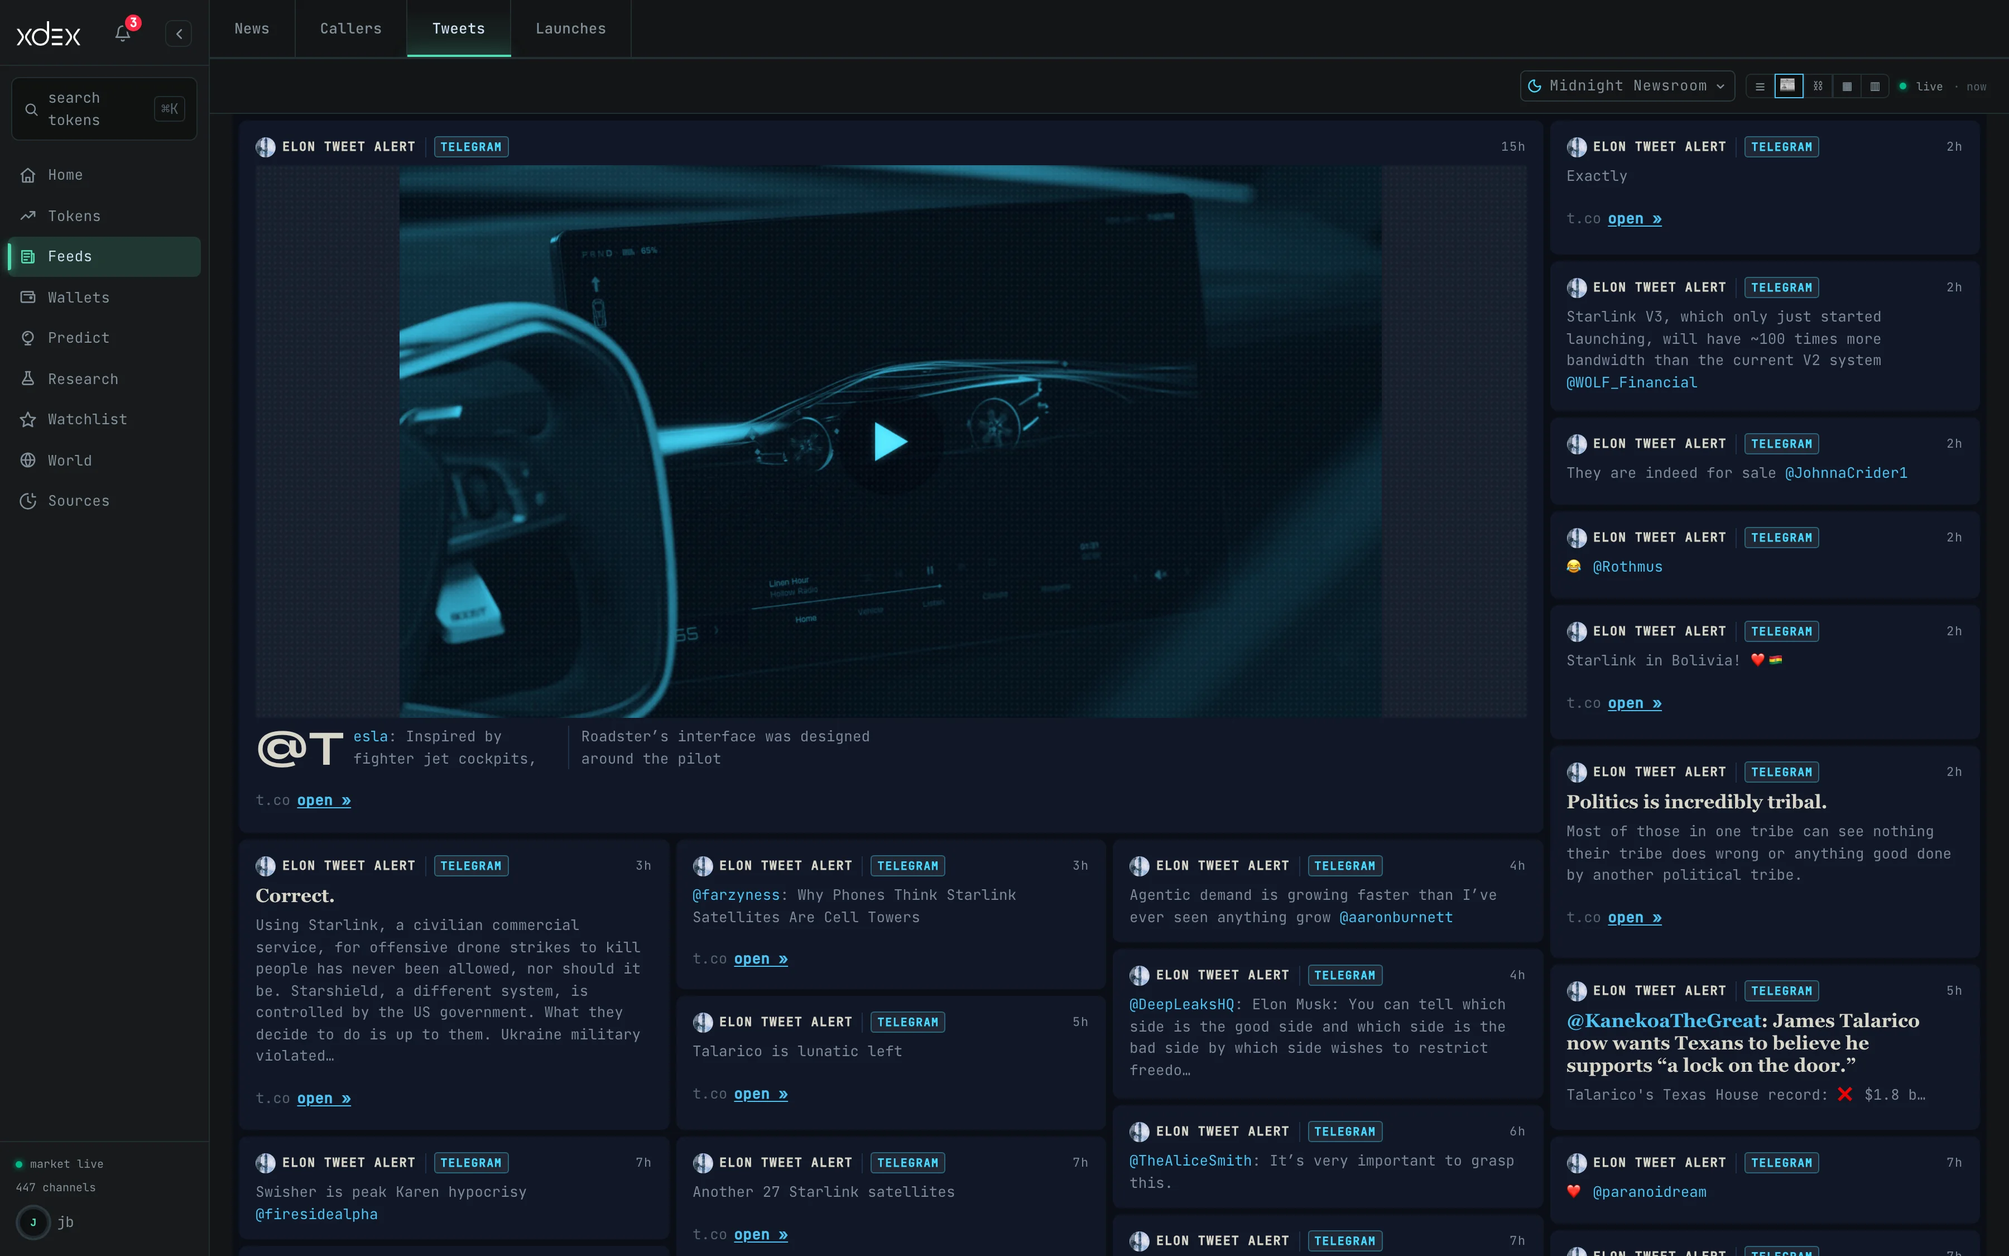Open the notifications bell

[x=123, y=33]
